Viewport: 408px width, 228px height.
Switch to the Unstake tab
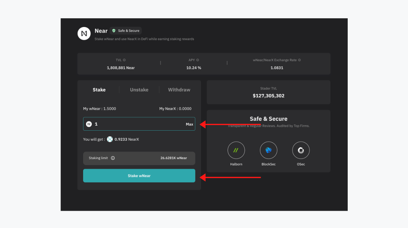point(139,90)
